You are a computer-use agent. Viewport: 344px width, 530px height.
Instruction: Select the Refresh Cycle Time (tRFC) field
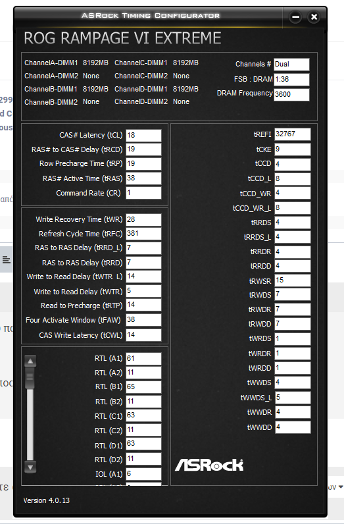[x=143, y=234]
